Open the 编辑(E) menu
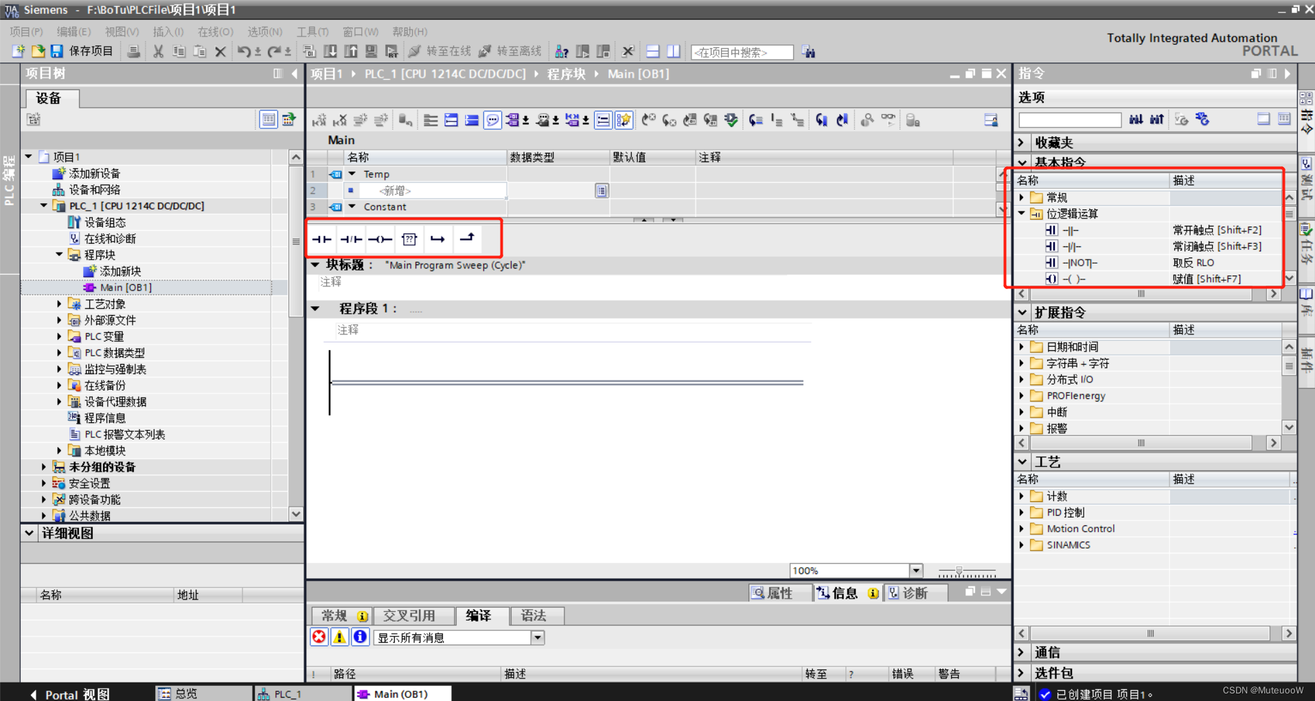The width and height of the screenshot is (1315, 701). point(73,32)
